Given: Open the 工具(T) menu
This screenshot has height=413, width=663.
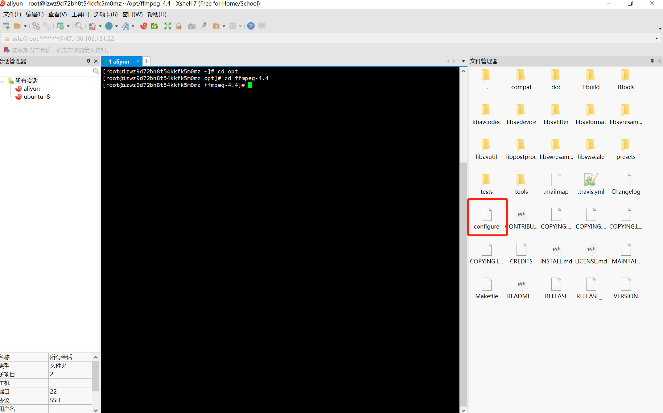Looking at the screenshot, I should tap(80, 14).
